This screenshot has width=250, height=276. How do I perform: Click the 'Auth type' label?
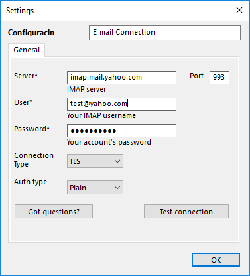point(31,182)
